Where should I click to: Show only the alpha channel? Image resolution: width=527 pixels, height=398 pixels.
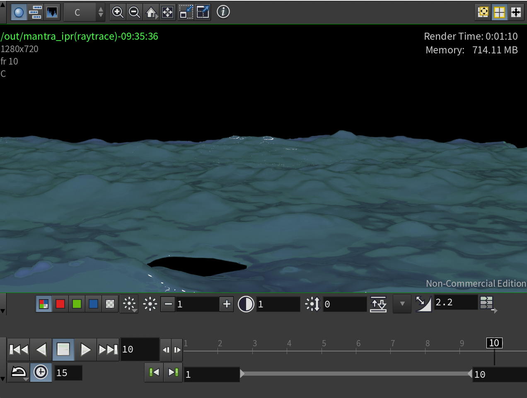click(109, 304)
